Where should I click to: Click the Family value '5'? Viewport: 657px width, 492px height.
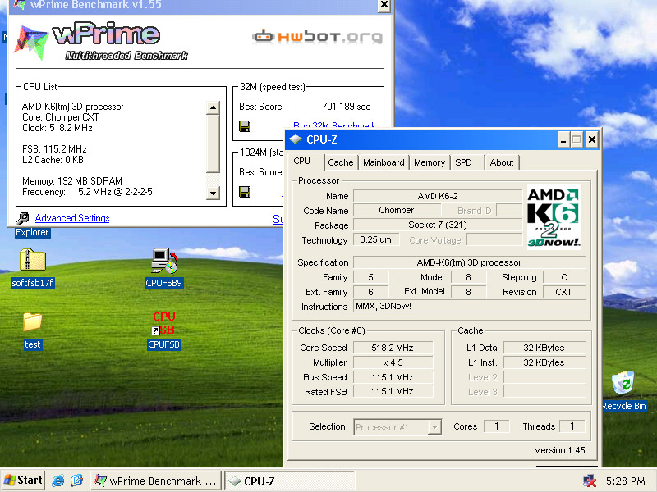(371, 277)
